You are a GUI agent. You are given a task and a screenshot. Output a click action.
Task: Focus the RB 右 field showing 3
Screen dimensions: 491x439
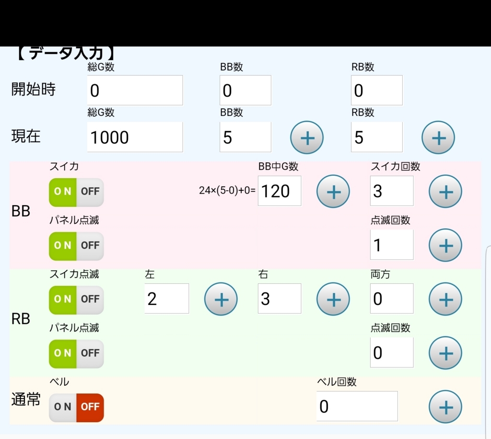point(280,299)
